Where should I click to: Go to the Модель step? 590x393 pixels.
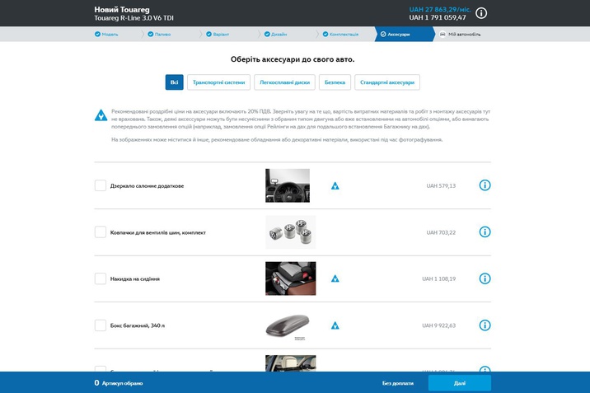[106, 35]
